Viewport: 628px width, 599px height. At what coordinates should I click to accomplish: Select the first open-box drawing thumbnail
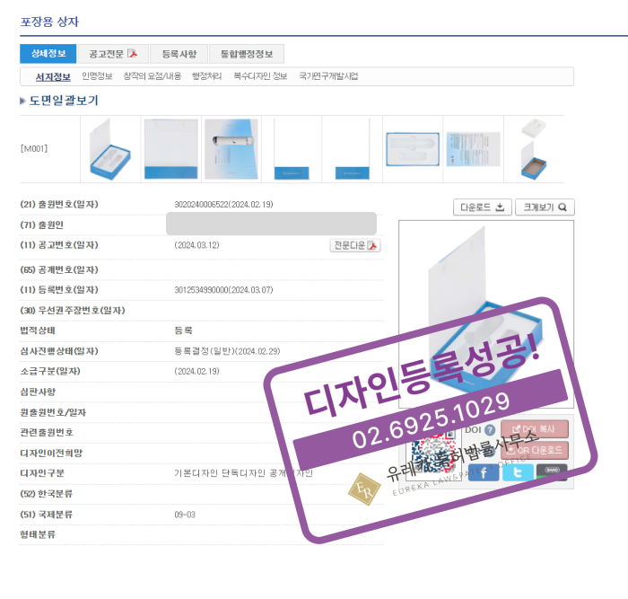pyautogui.click(x=111, y=149)
